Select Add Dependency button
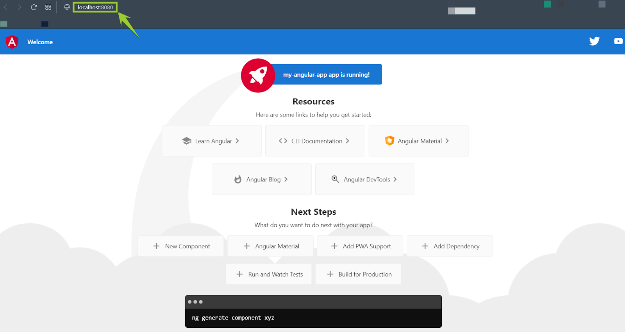This screenshot has height=332, width=625. coord(450,246)
